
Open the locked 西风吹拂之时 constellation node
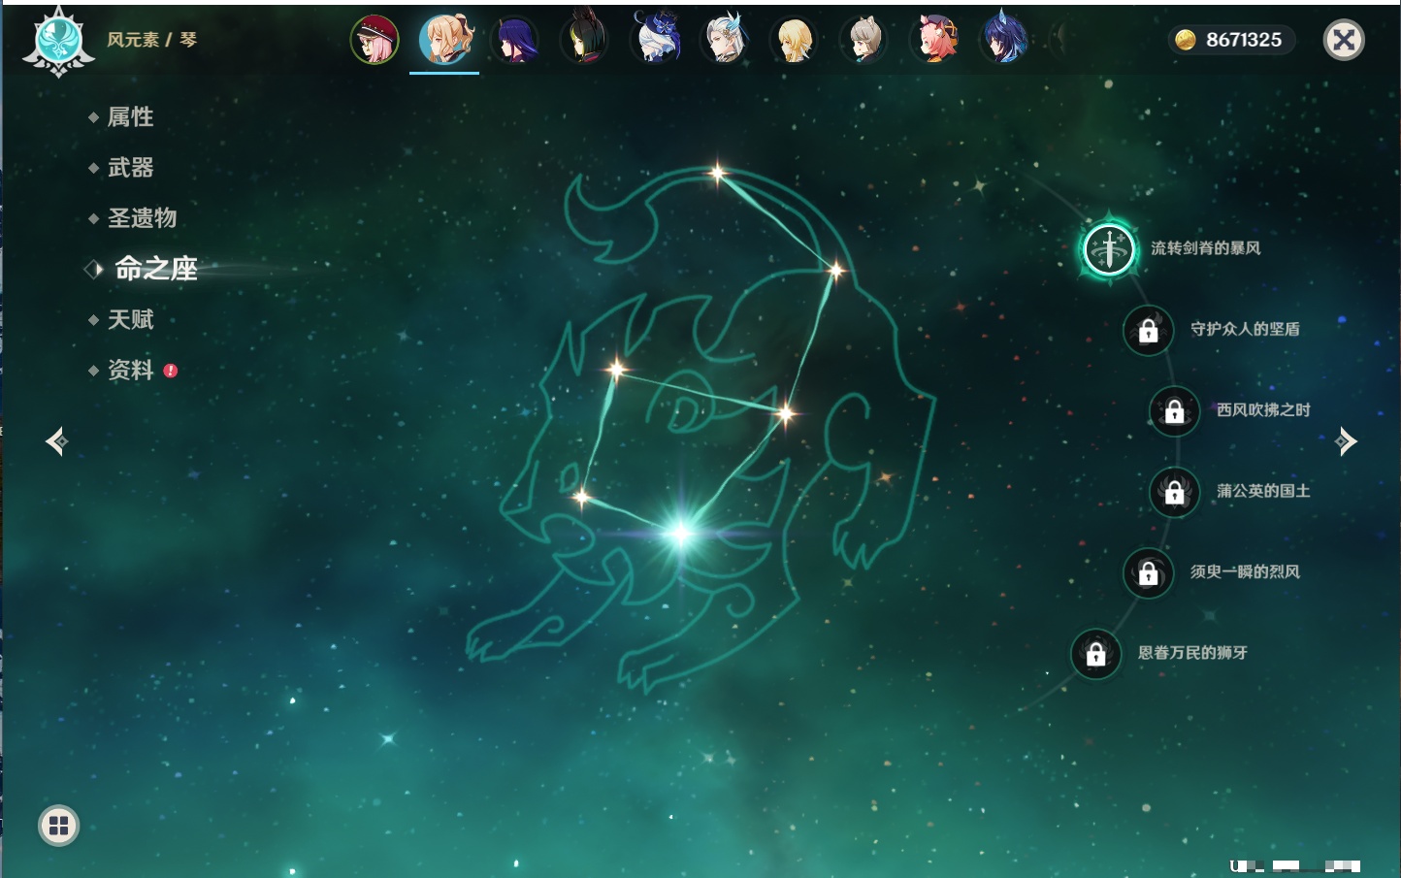point(1174,411)
